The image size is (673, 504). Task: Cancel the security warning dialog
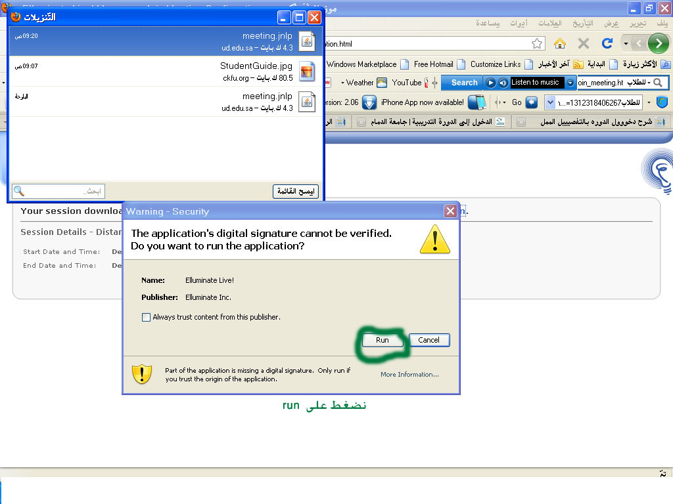point(429,340)
